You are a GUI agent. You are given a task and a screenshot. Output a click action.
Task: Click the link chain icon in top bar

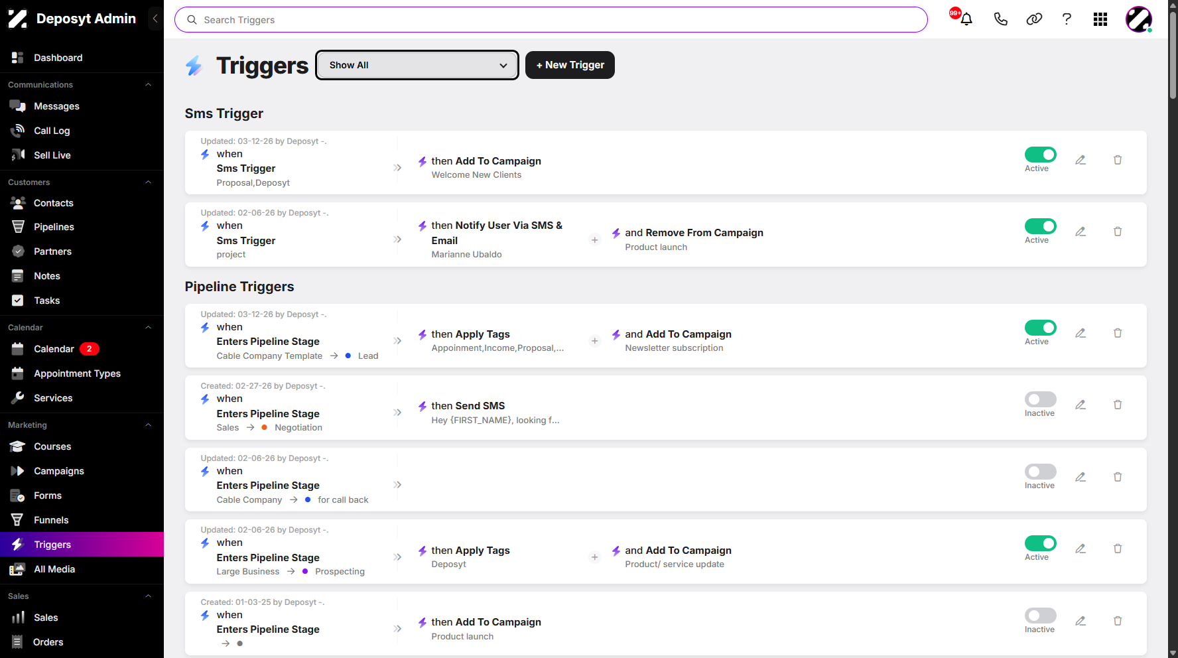coord(1034,19)
